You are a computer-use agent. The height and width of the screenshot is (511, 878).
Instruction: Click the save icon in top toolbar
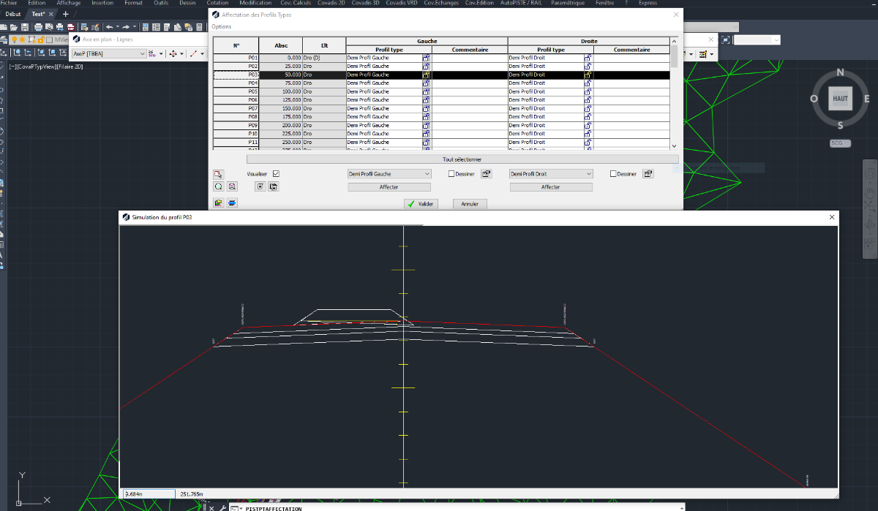[24, 27]
